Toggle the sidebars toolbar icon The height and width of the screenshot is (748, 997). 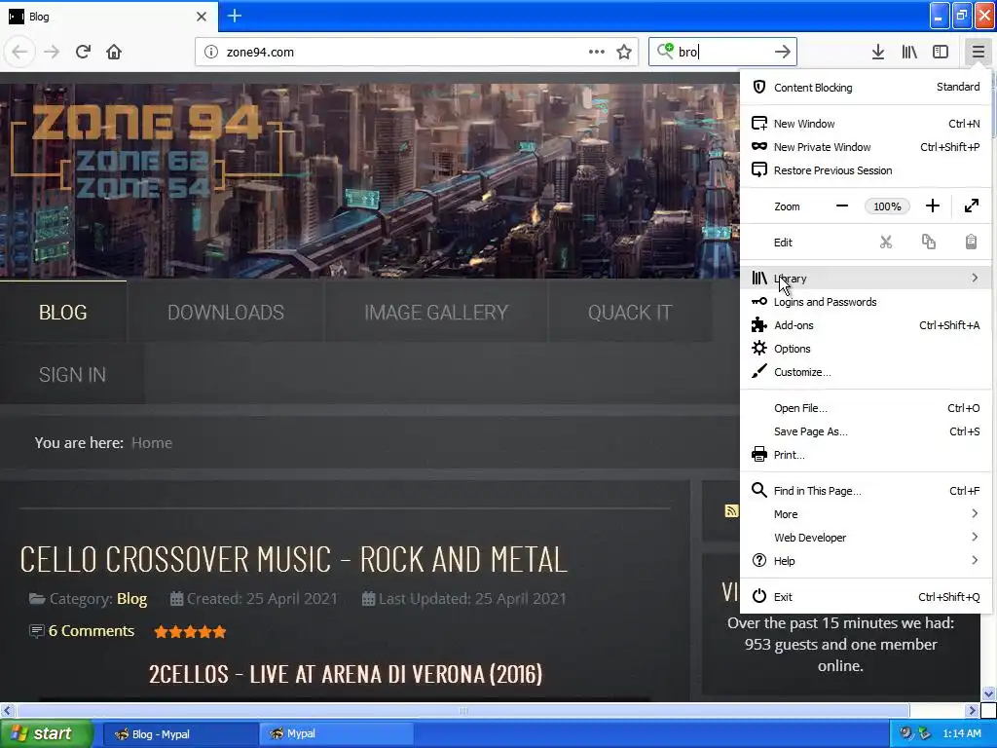[941, 53]
